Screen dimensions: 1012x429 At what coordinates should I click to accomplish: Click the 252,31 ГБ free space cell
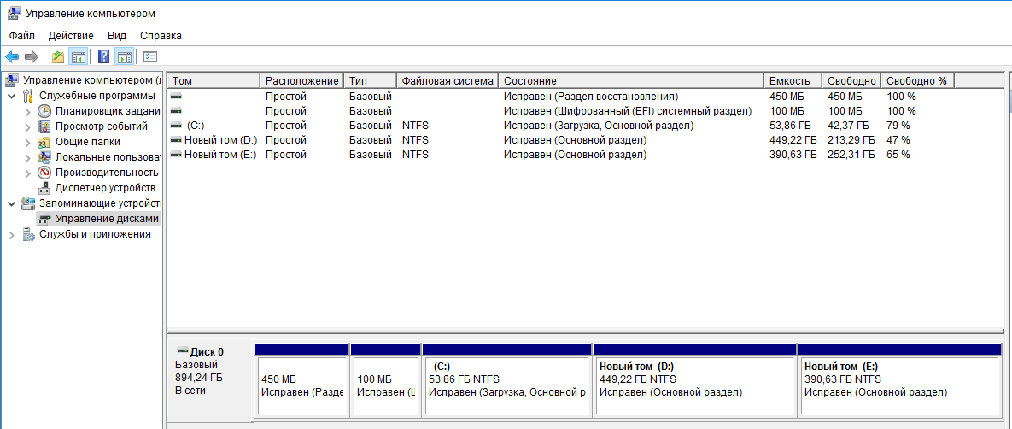851,155
